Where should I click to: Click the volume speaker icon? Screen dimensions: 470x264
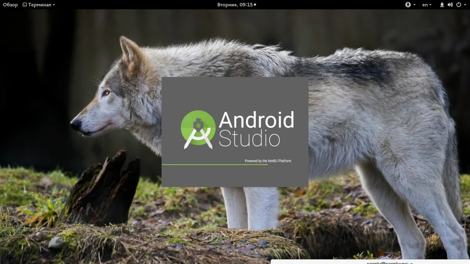click(450, 5)
